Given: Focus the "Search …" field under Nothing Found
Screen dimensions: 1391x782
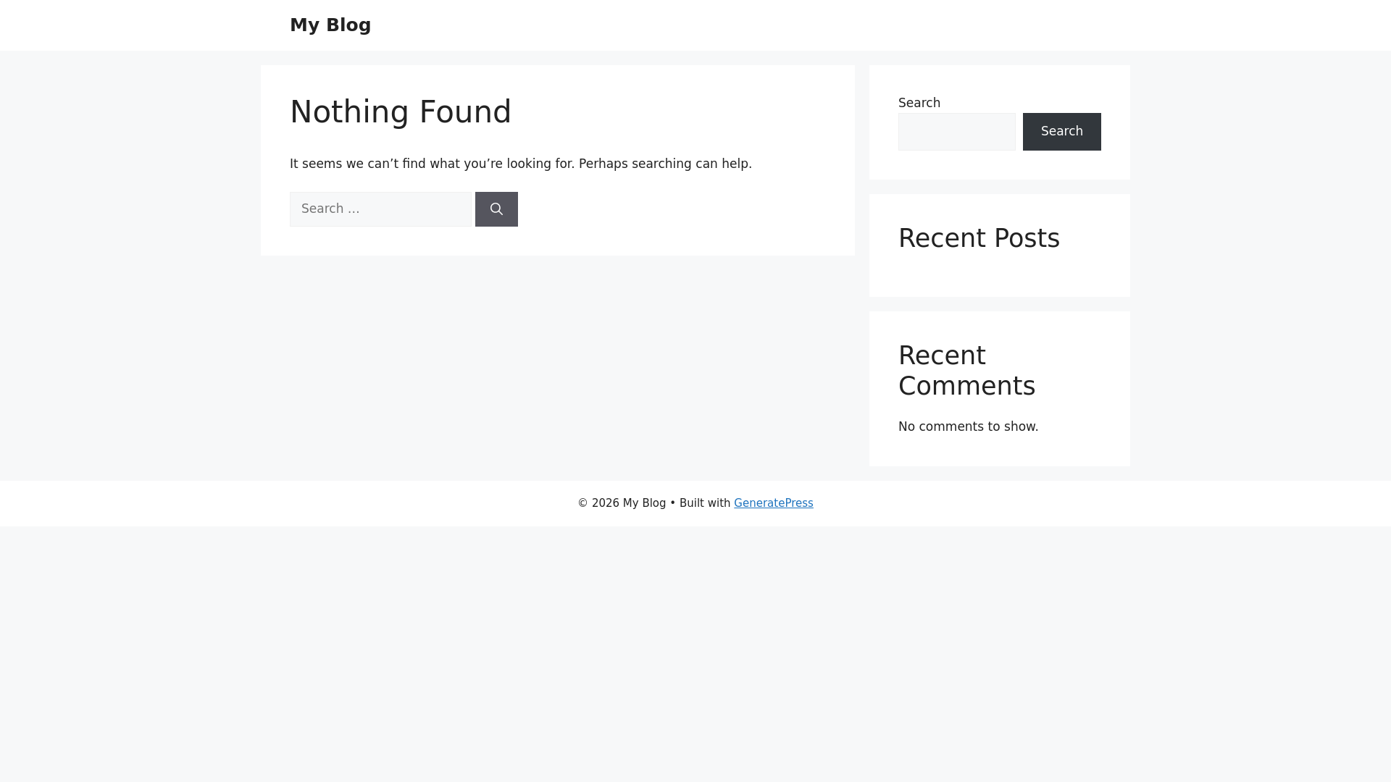Looking at the screenshot, I should coord(380,209).
